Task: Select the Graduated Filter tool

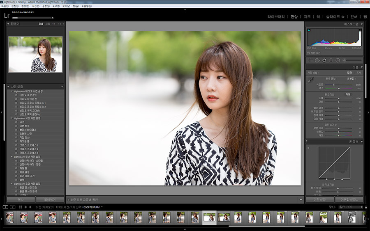Action: pos(331,60)
